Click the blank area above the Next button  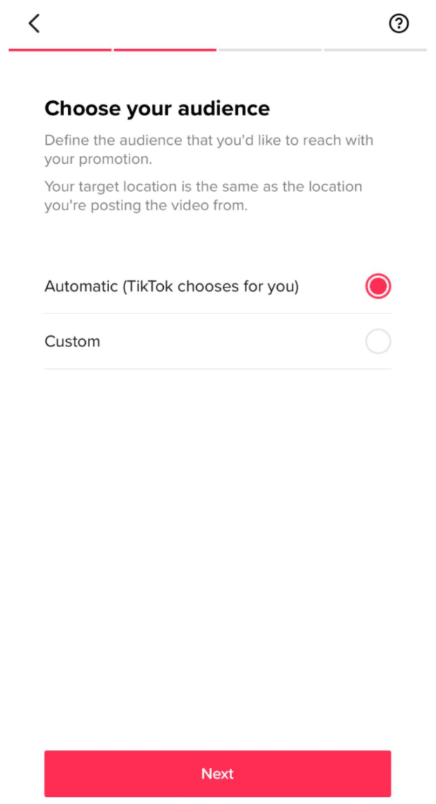click(217, 559)
